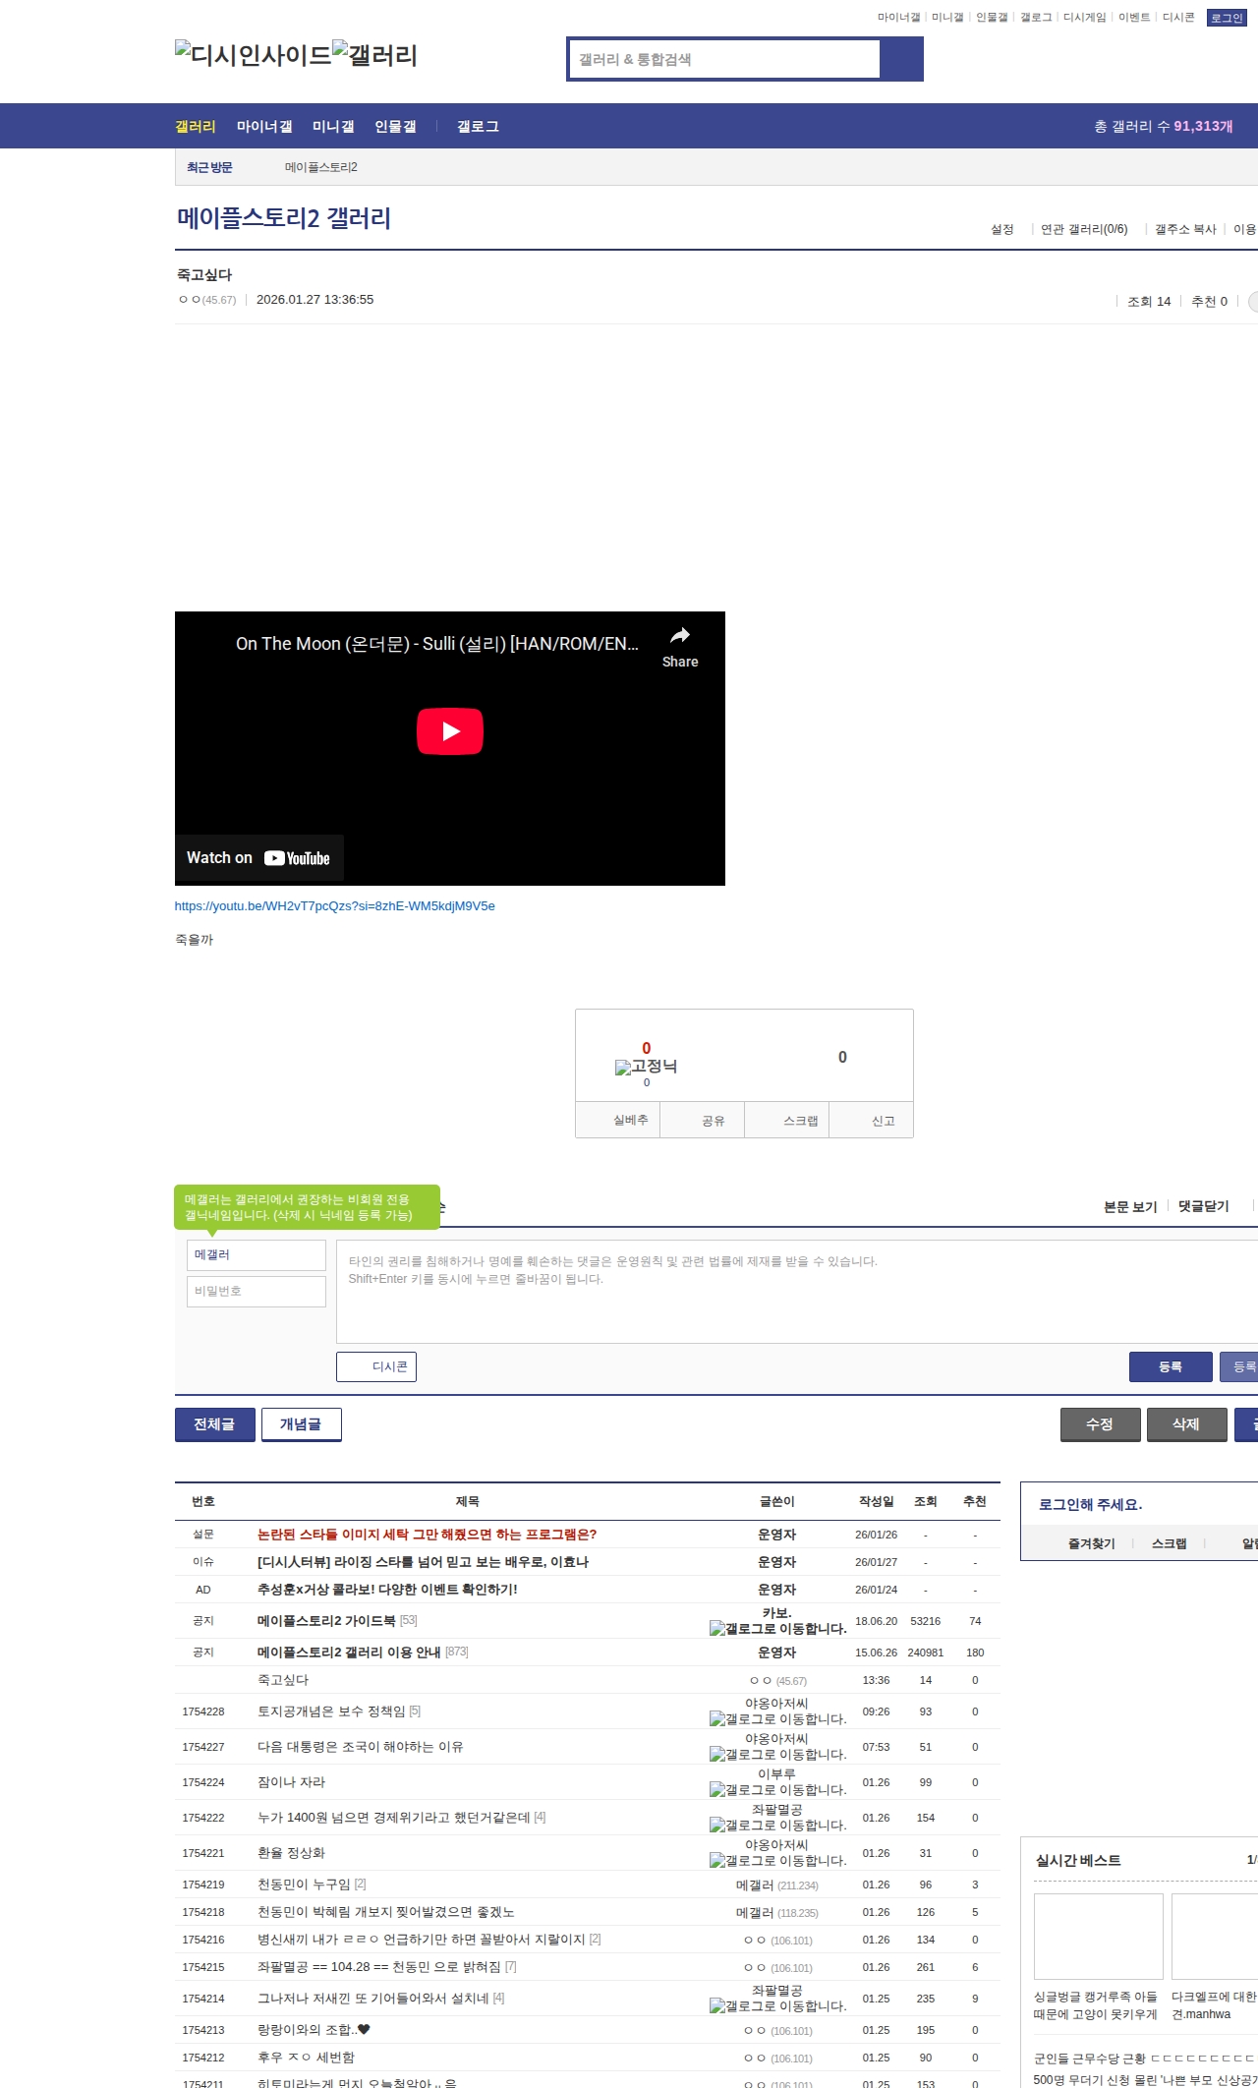
Task: Open post 천동민이 누구임
Action: [x=304, y=1885]
